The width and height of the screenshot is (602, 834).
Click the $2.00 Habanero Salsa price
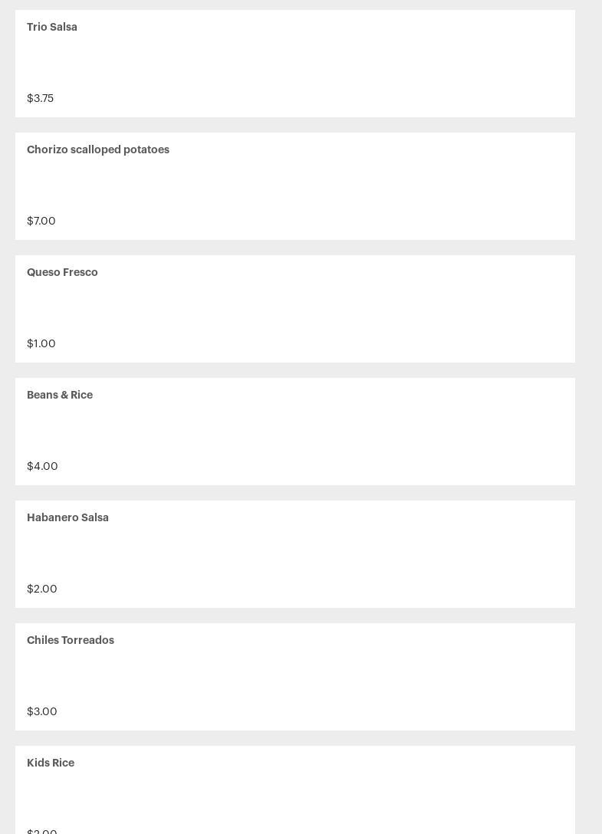[x=42, y=589]
